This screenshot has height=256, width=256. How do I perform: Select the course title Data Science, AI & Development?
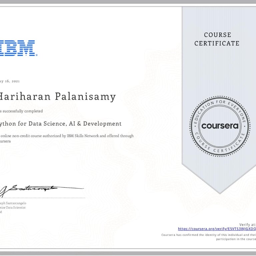(75, 124)
